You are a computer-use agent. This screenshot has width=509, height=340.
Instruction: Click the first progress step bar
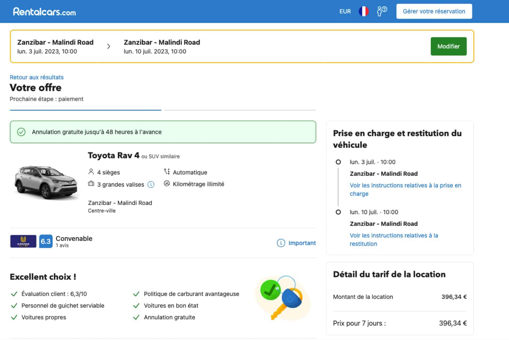(85, 110)
